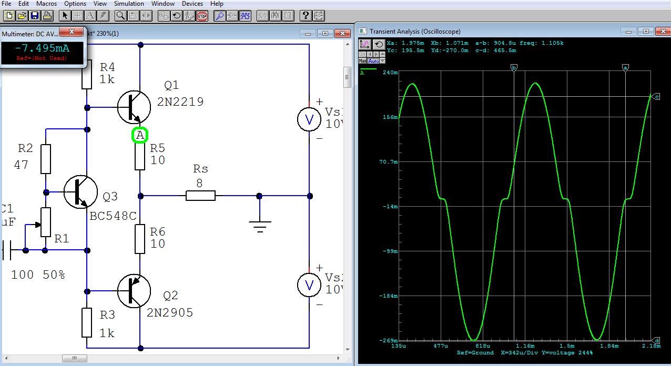Open the Simulation menu
This screenshot has width=671, height=366.
point(129,4)
